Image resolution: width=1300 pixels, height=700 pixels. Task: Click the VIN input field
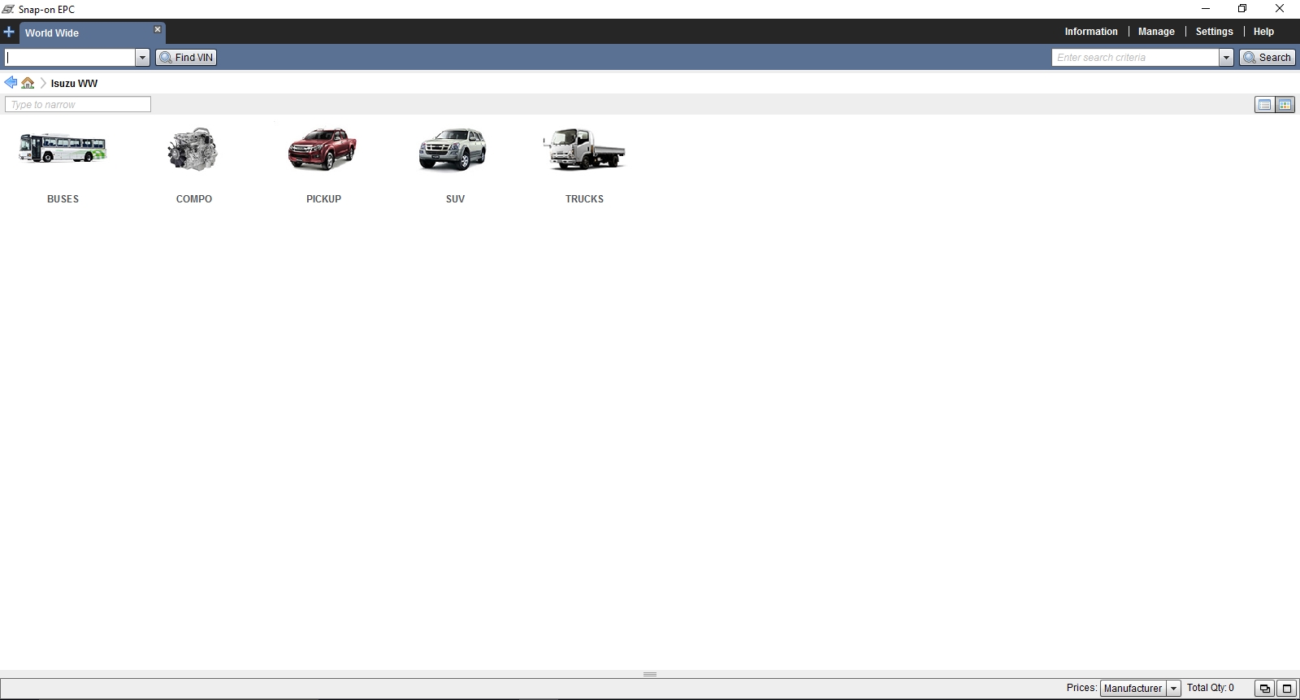pos(70,58)
